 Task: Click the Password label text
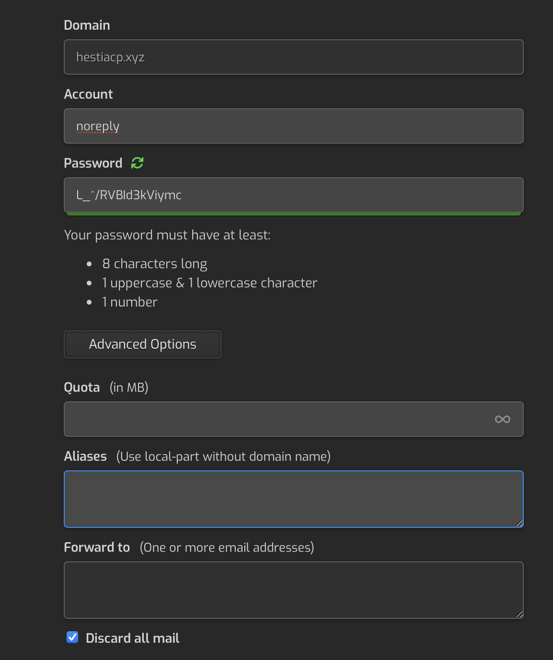click(93, 163)
